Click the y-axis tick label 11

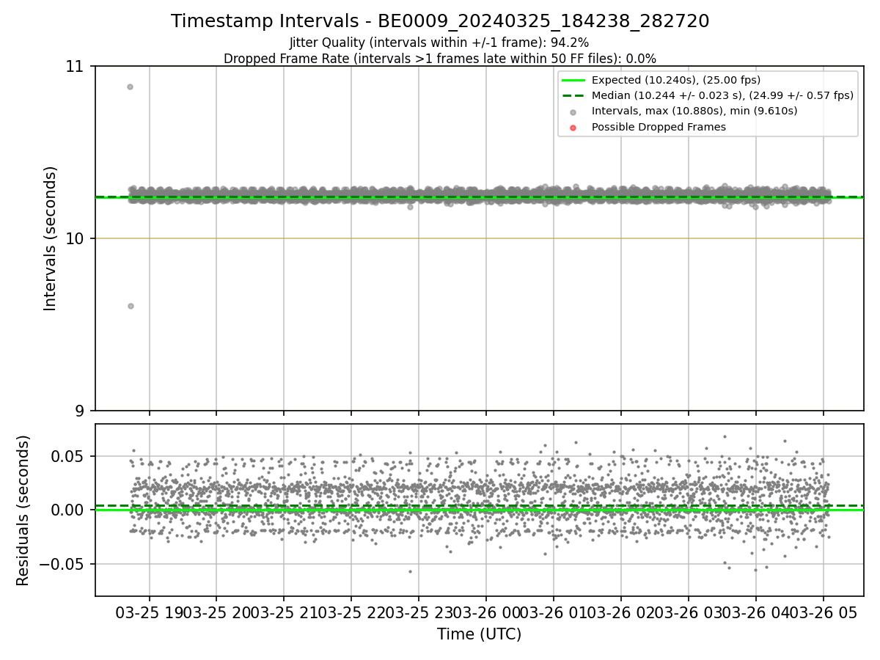click(x=77, y=67)
